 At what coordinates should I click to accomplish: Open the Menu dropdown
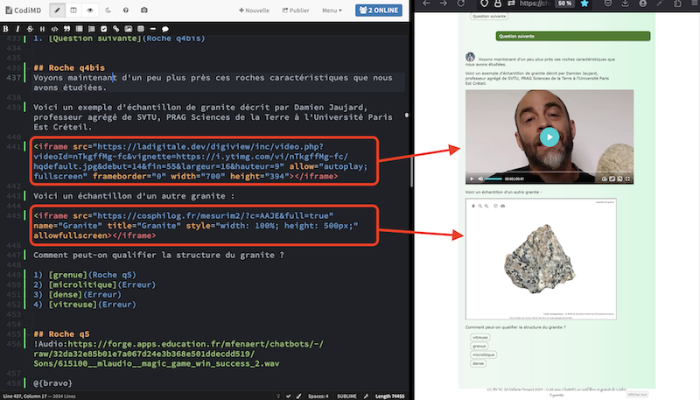332,11
